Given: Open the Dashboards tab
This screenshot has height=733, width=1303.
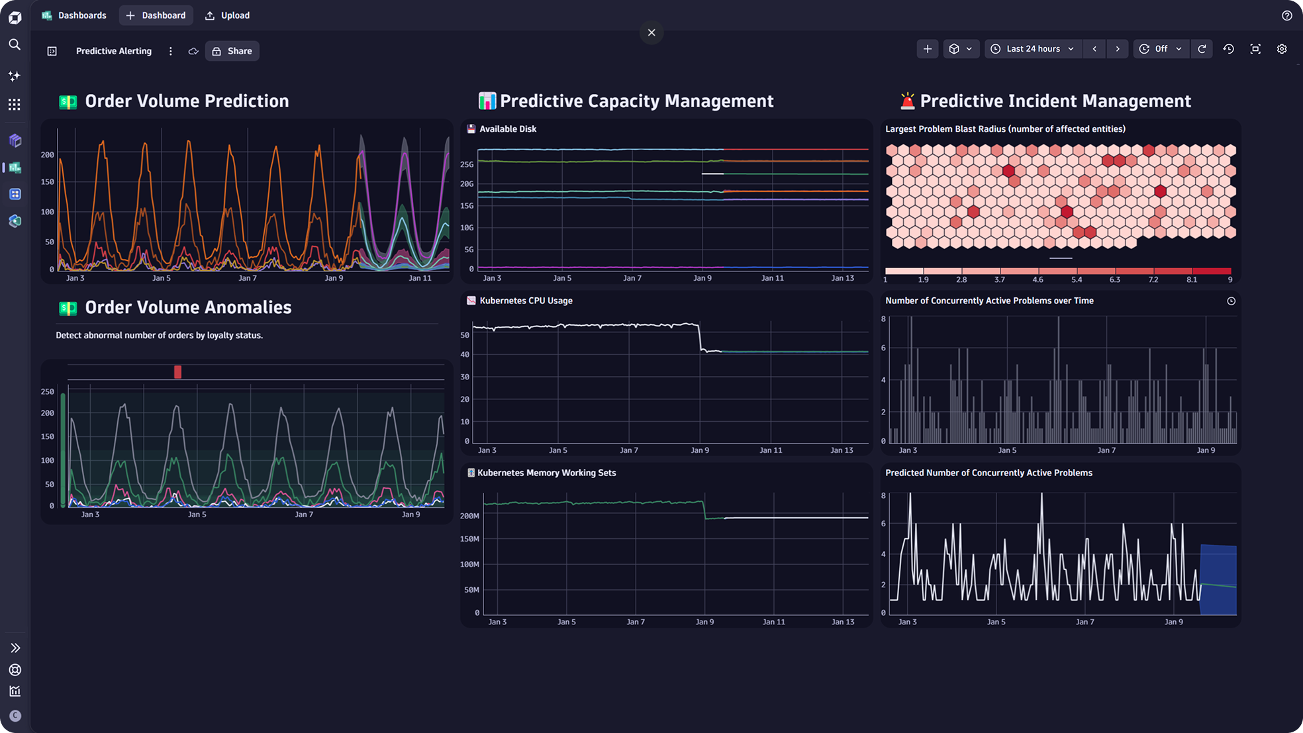Looking at the screenshot, I should (73, 15).
